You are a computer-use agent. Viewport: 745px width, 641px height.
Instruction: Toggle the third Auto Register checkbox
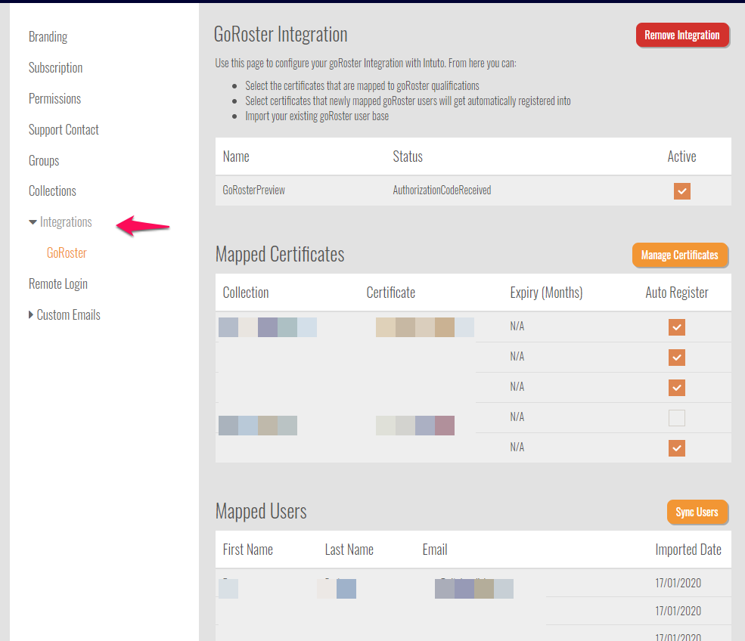(677, 388)
